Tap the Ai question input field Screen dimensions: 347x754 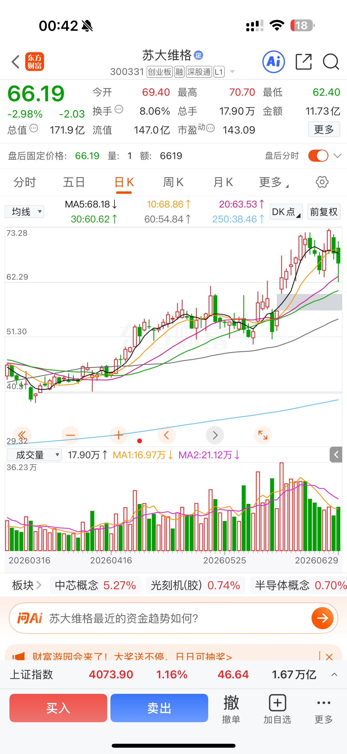click(173, 618)
